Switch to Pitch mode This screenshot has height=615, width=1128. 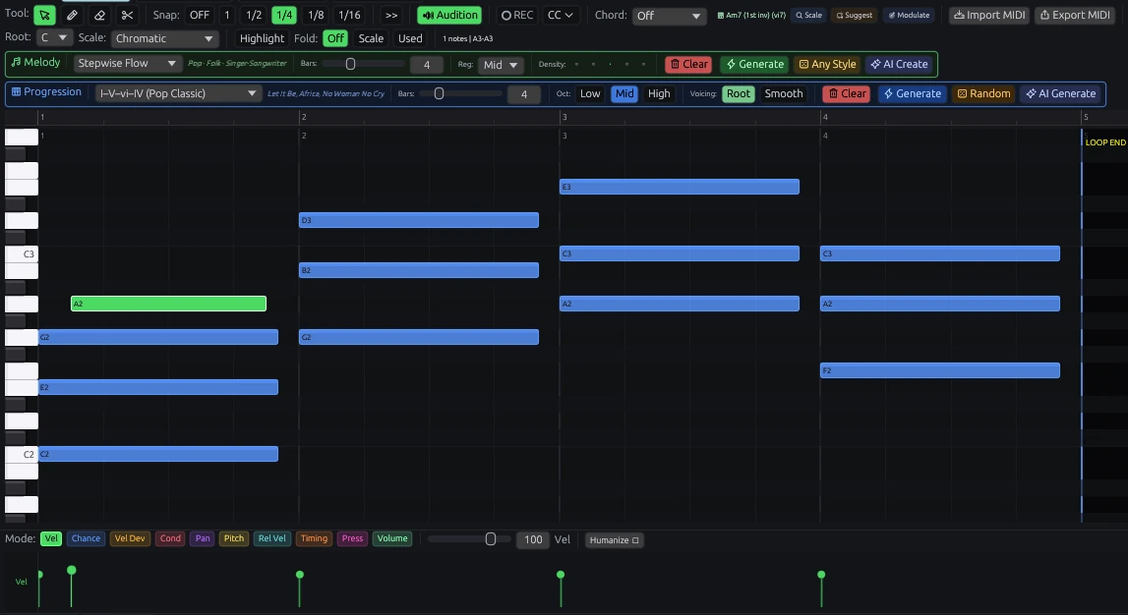234,538
